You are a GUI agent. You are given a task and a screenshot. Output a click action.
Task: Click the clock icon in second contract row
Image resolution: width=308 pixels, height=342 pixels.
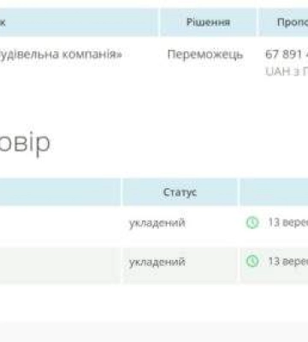(252, 261)
